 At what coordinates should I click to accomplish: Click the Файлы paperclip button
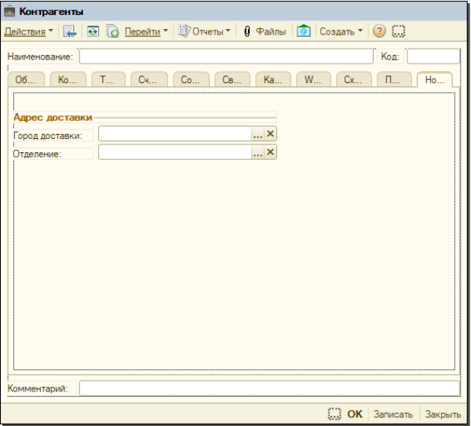264,31
